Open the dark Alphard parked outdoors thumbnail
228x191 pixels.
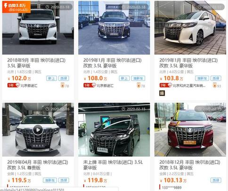coord(114,28)
